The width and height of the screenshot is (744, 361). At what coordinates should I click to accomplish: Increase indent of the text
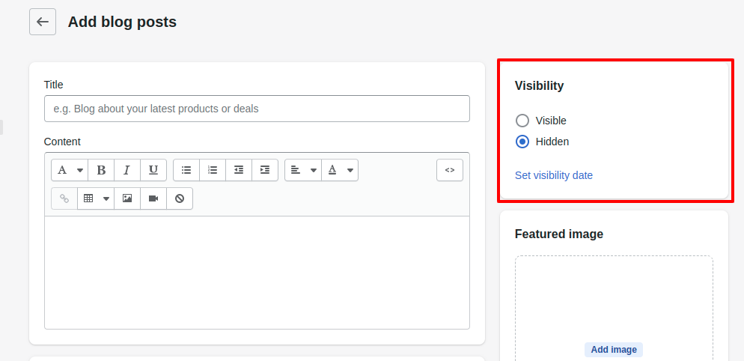(265, 170)
